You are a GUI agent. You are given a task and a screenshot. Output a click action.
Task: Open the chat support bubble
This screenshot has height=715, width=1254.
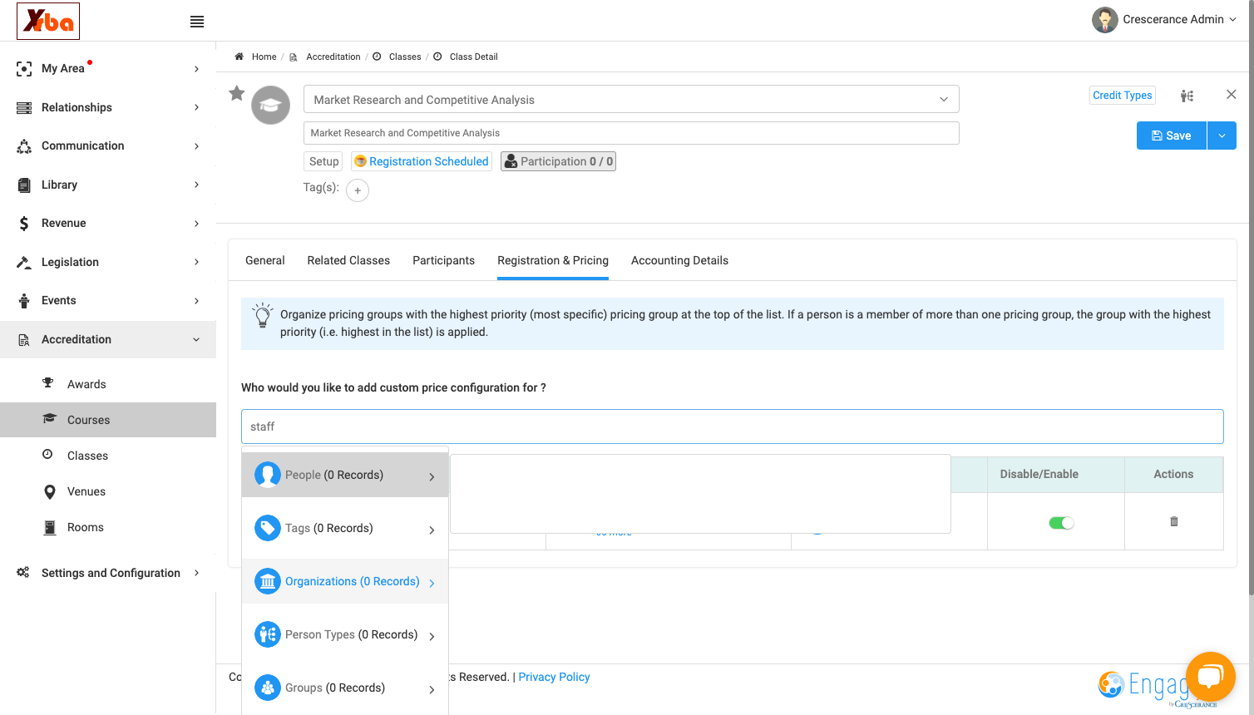tap(1211, 677)
